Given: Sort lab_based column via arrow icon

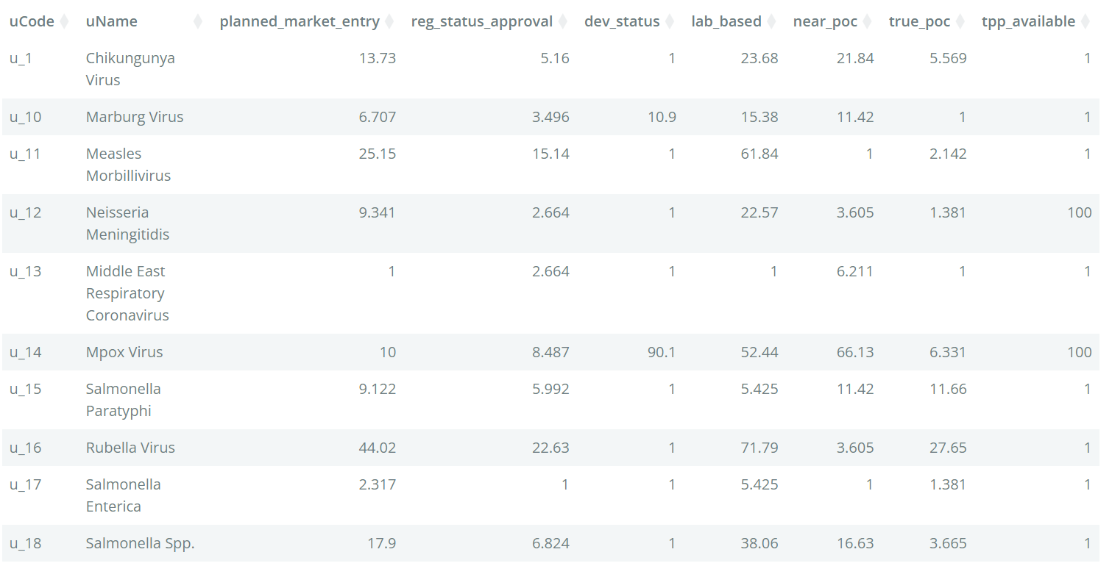Looking at the screenshot, I should click(x=771, y=22).
